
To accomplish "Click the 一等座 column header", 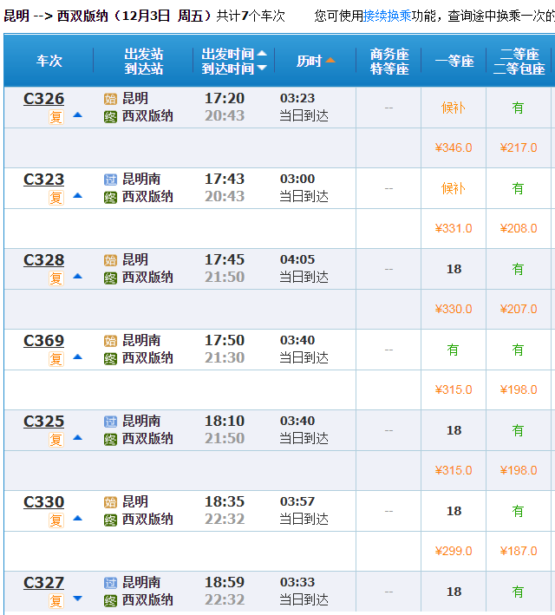I will (x=454, y=61).
